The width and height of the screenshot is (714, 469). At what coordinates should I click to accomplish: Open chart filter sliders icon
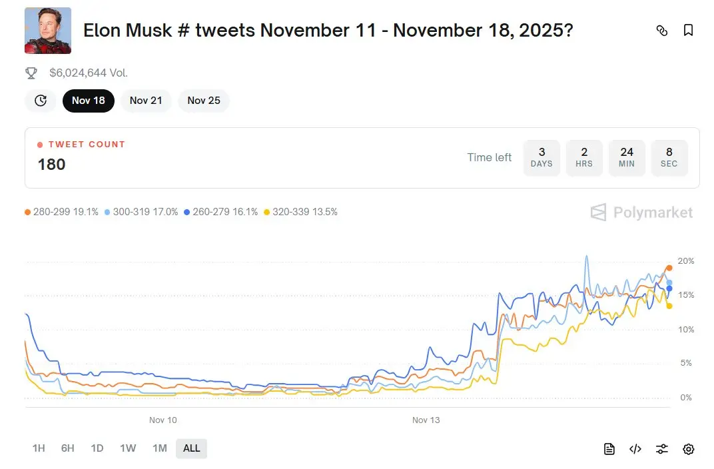tap(661, 449)
